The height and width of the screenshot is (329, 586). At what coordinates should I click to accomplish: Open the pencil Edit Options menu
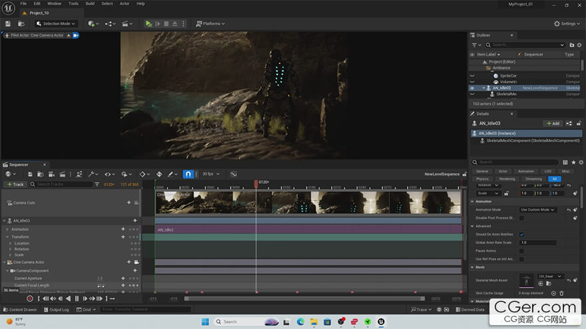tap(172, 174)
